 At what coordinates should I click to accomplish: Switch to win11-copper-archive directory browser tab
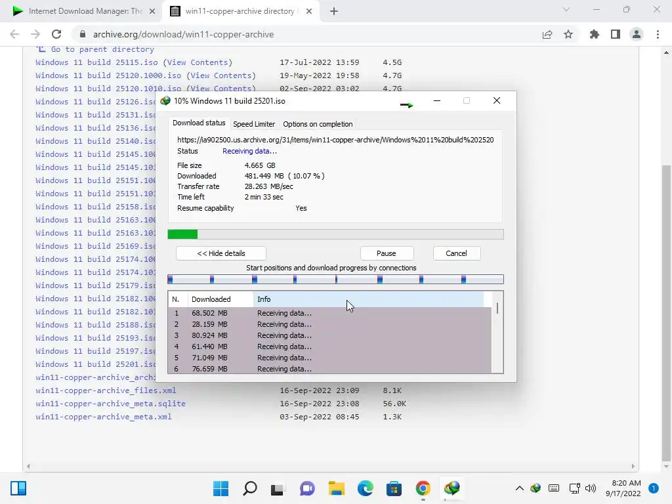pos(240,11)
